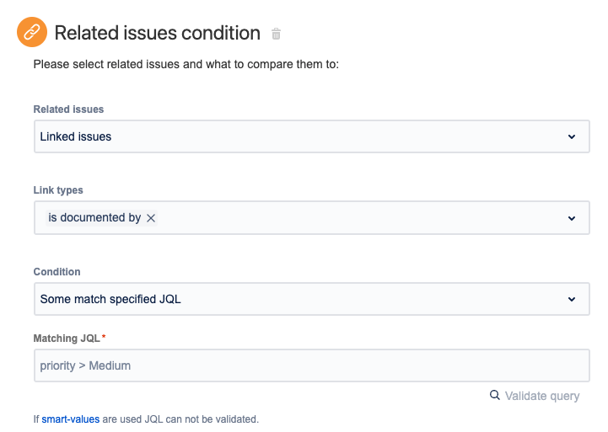Click the magnifier icon beside Validate query

(495, 395)
